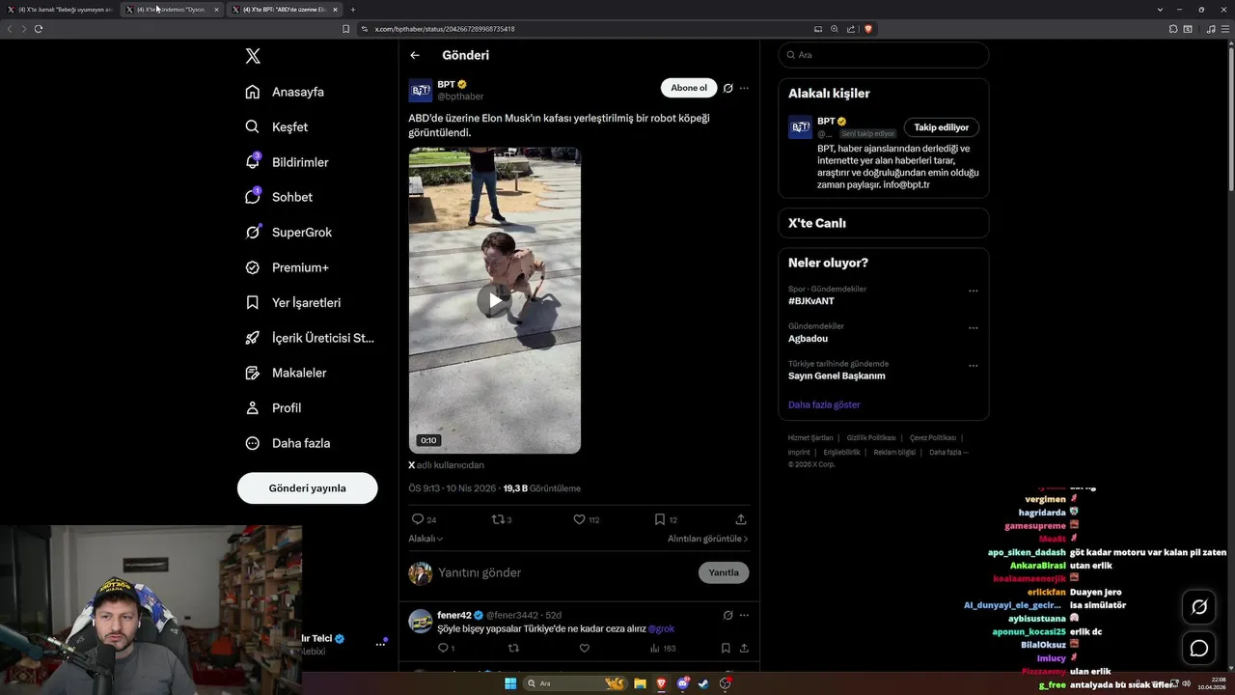Reload the page
This screenshot has height=695, width=1235.
(39, 29)
